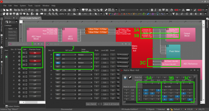Click the Zoom In magnifier icon
Viewport: 209px width, 111px height.
pyautogui.click(x=50, y=14)
